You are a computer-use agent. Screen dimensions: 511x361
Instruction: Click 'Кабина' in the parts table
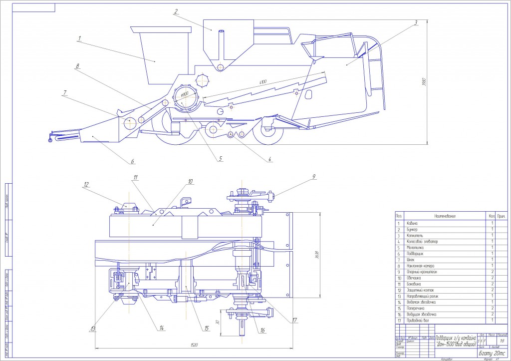412,223
